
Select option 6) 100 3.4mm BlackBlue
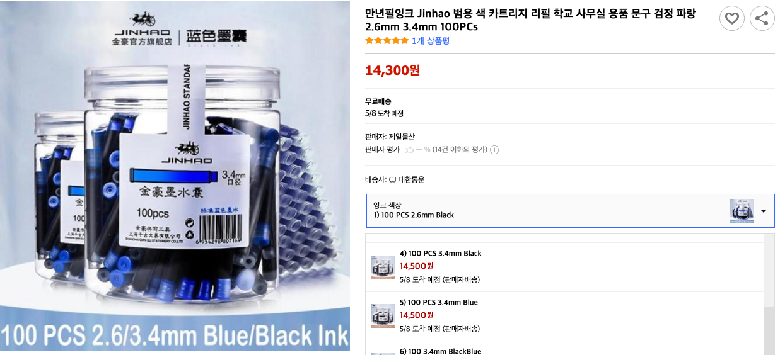click(x=565, y=348)
